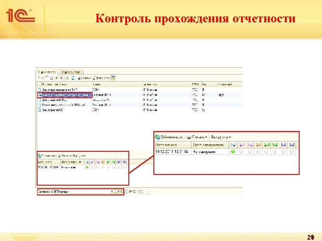
Task: Click 'ИФНС' column header in report list
Action: (x=196, y=84)
